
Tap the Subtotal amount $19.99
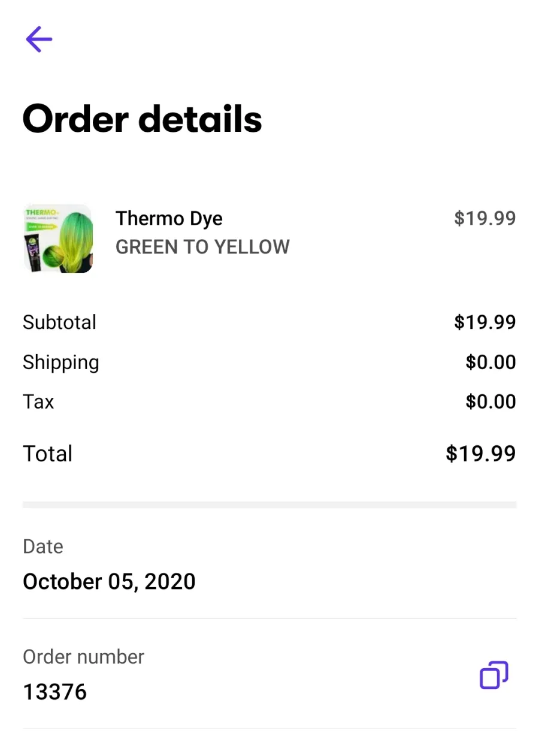click(485, 322)
